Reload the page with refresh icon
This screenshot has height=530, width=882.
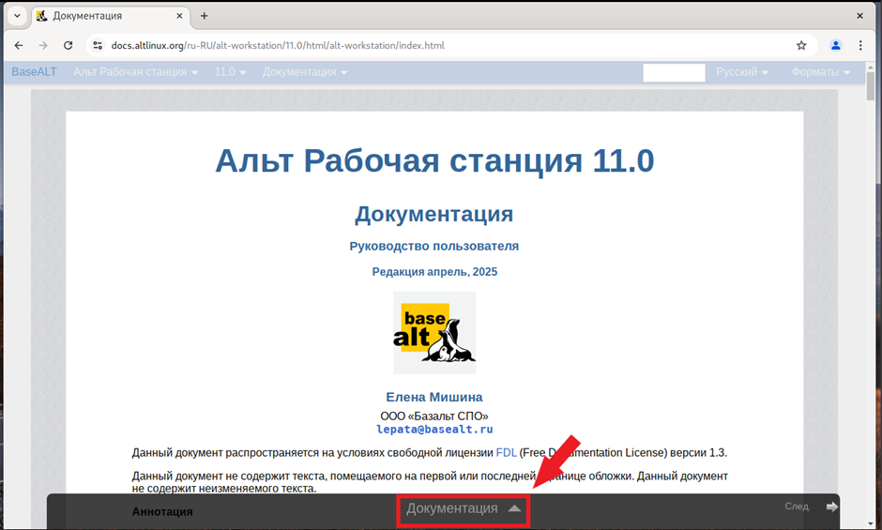click(68, 45)
